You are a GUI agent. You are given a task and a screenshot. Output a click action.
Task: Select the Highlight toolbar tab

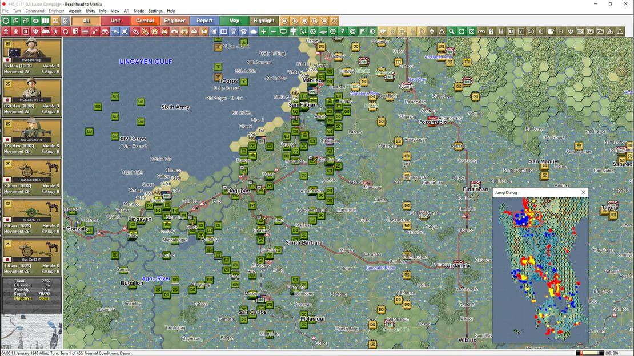pos(264,21)
